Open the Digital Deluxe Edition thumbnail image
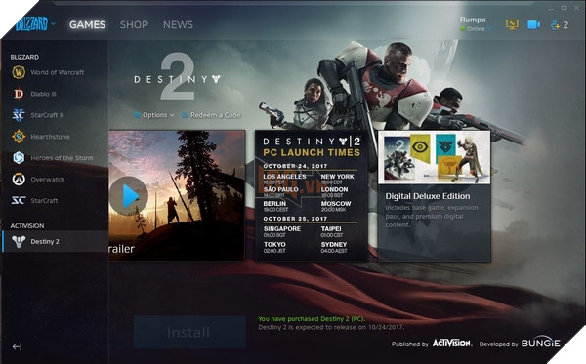This screenshot has width=586, height=364. pos(435,157)
